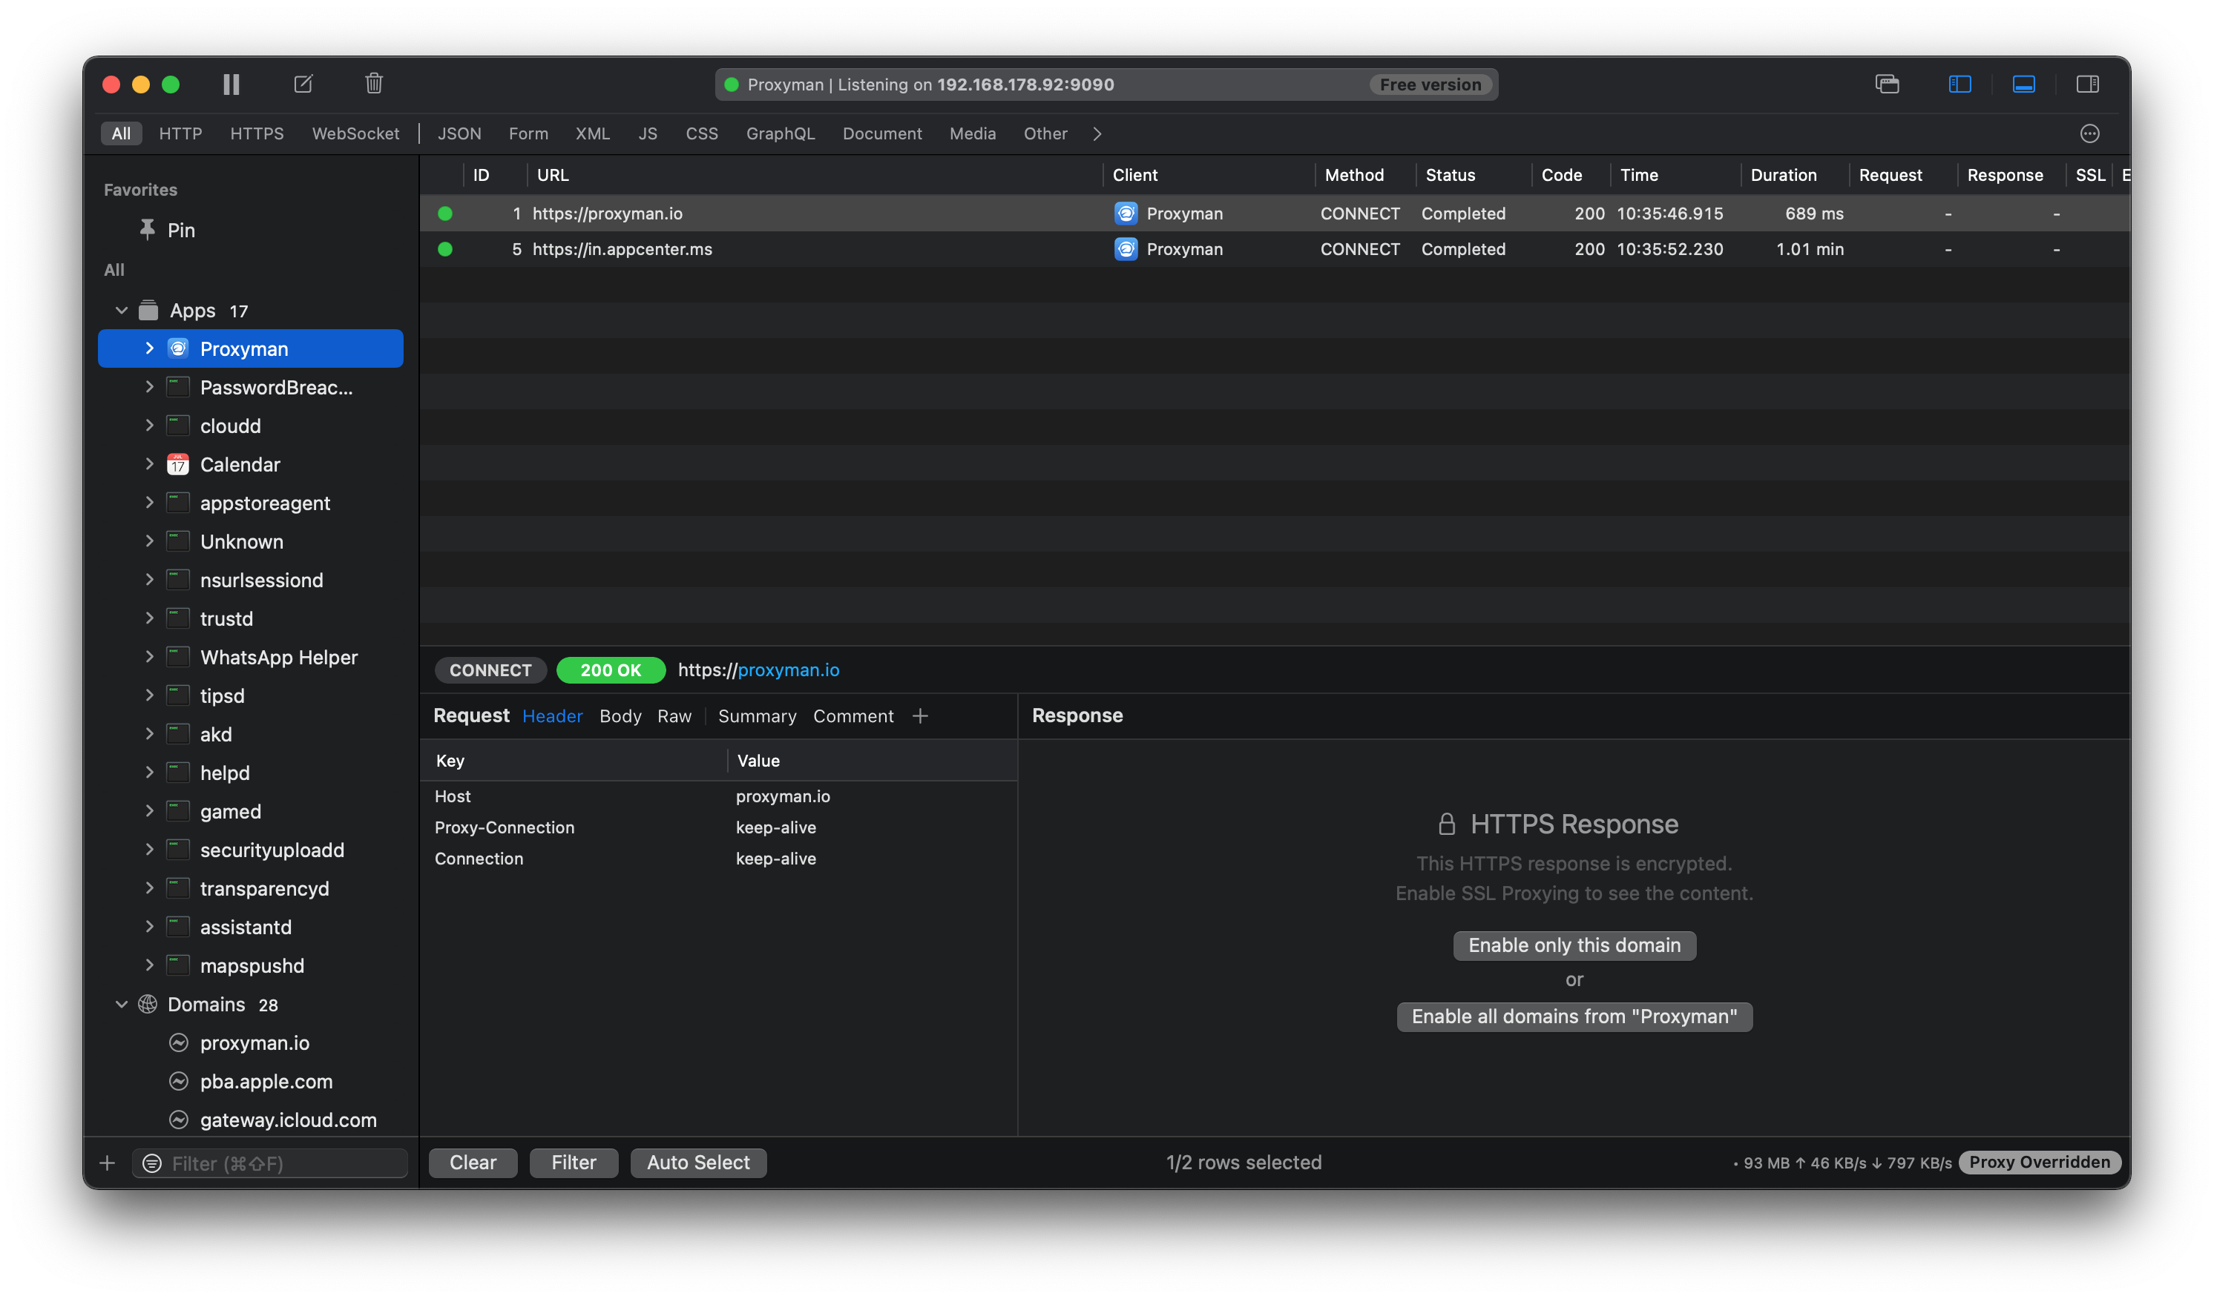Screen dimensions: 2214x1299
Task: Click the Proxy Overridden status badge
Action: pos(2039,1162)
